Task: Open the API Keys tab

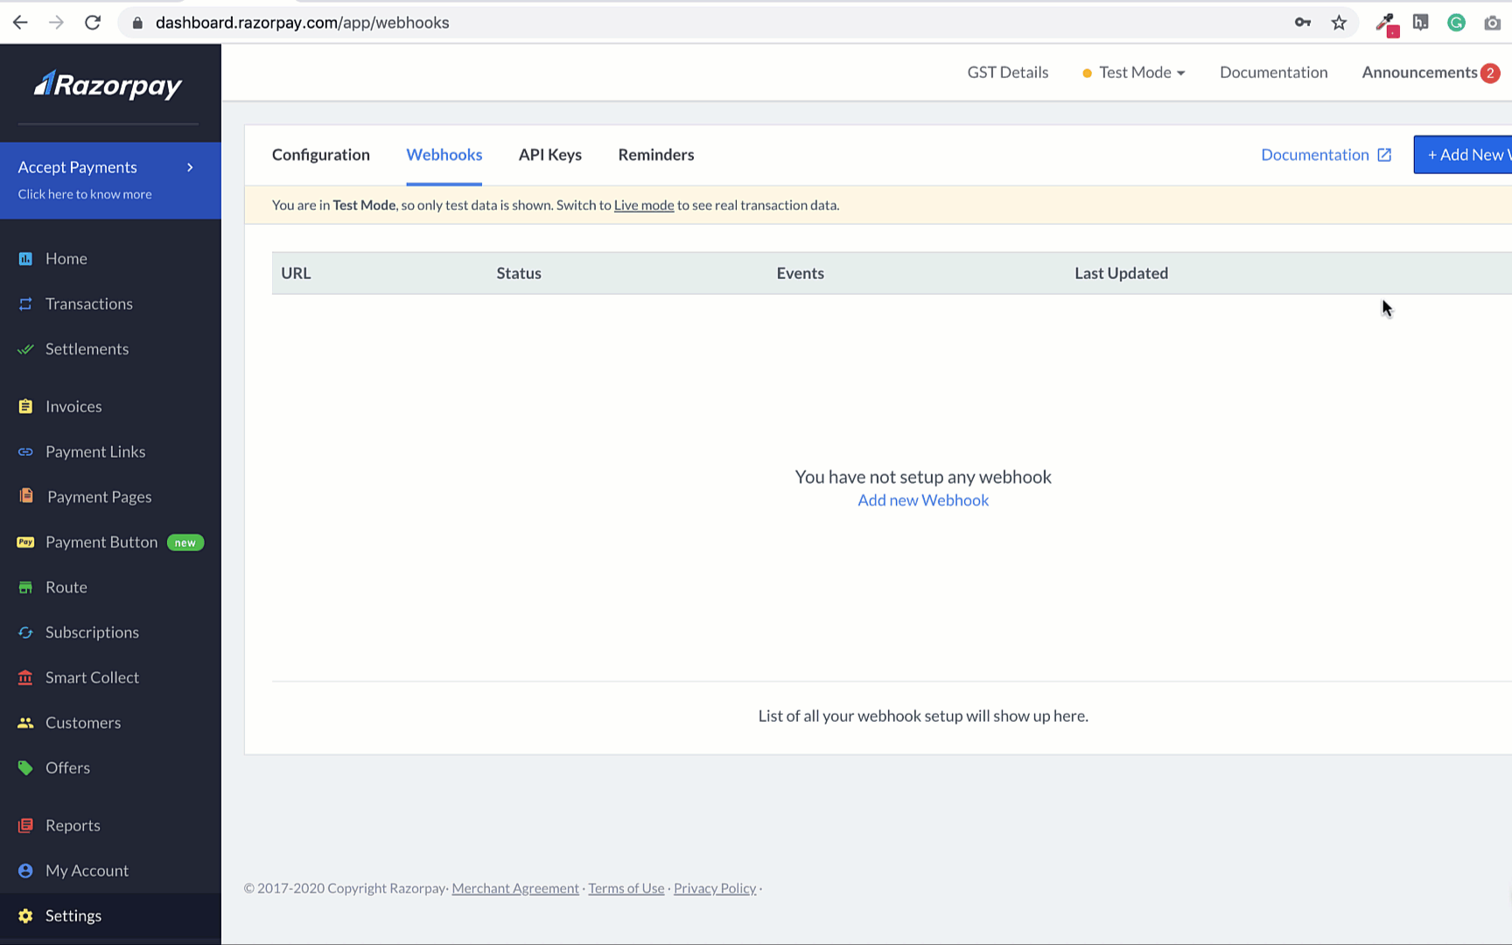Action: tap(550, 155)
